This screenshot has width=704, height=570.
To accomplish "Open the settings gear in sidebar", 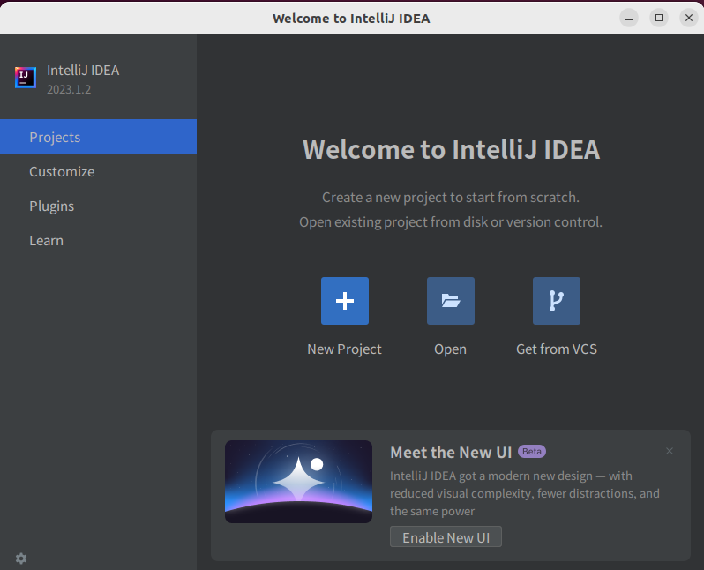I will [x=21, y=559].
